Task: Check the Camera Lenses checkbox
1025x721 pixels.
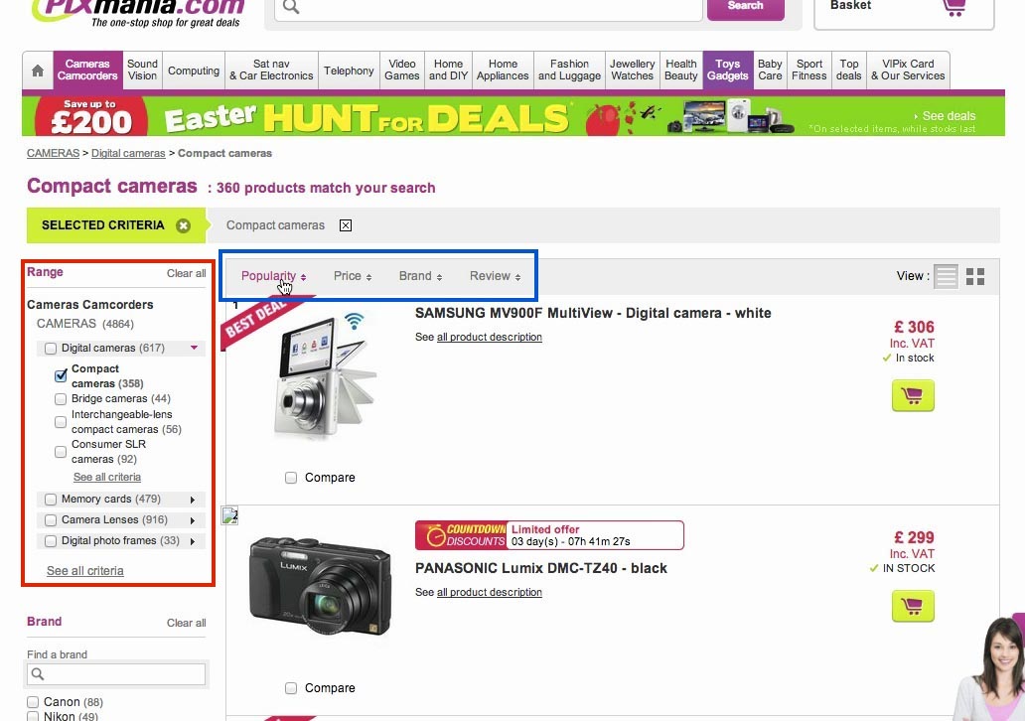Action: pos(51,520)
